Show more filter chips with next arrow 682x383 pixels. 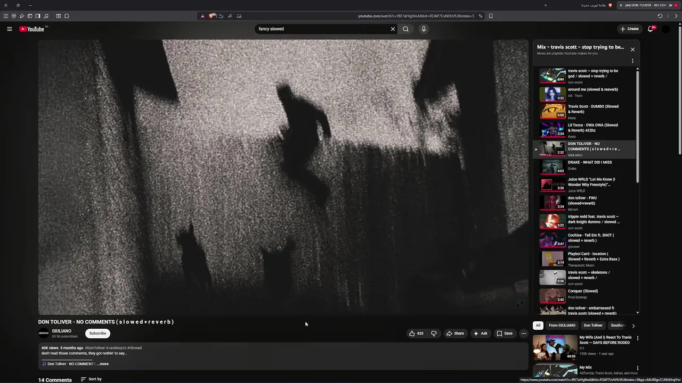point(633,326)
